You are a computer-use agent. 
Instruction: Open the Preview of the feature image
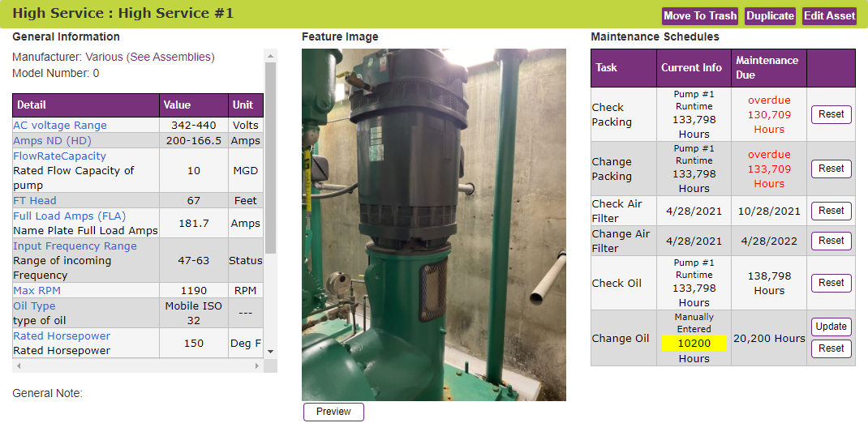coord(333,412)
